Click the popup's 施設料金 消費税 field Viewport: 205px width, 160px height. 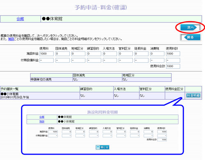(148, 132)
